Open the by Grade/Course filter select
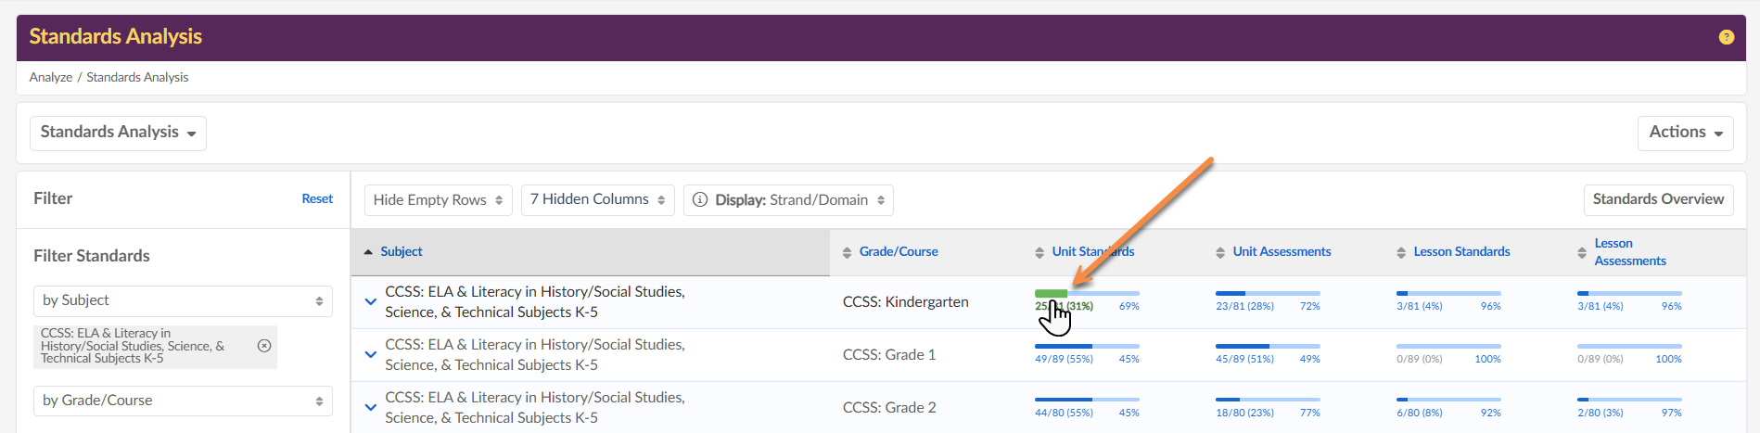1760x433 pixels. pos(183,401)
